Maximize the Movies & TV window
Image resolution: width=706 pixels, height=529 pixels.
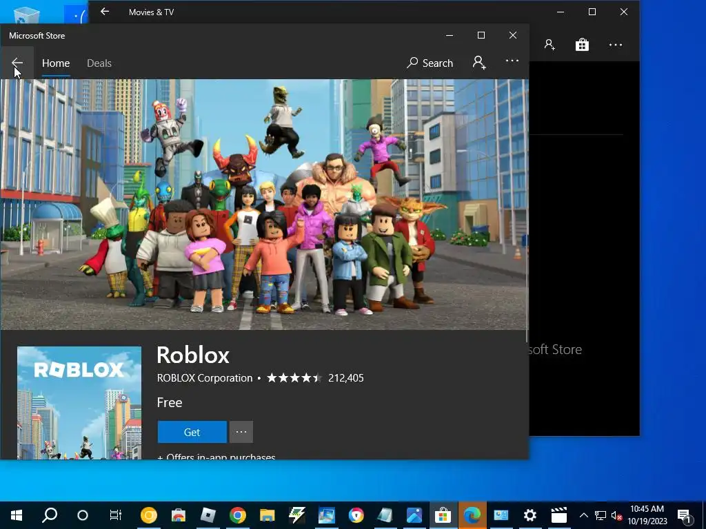(x=592, y=12)
